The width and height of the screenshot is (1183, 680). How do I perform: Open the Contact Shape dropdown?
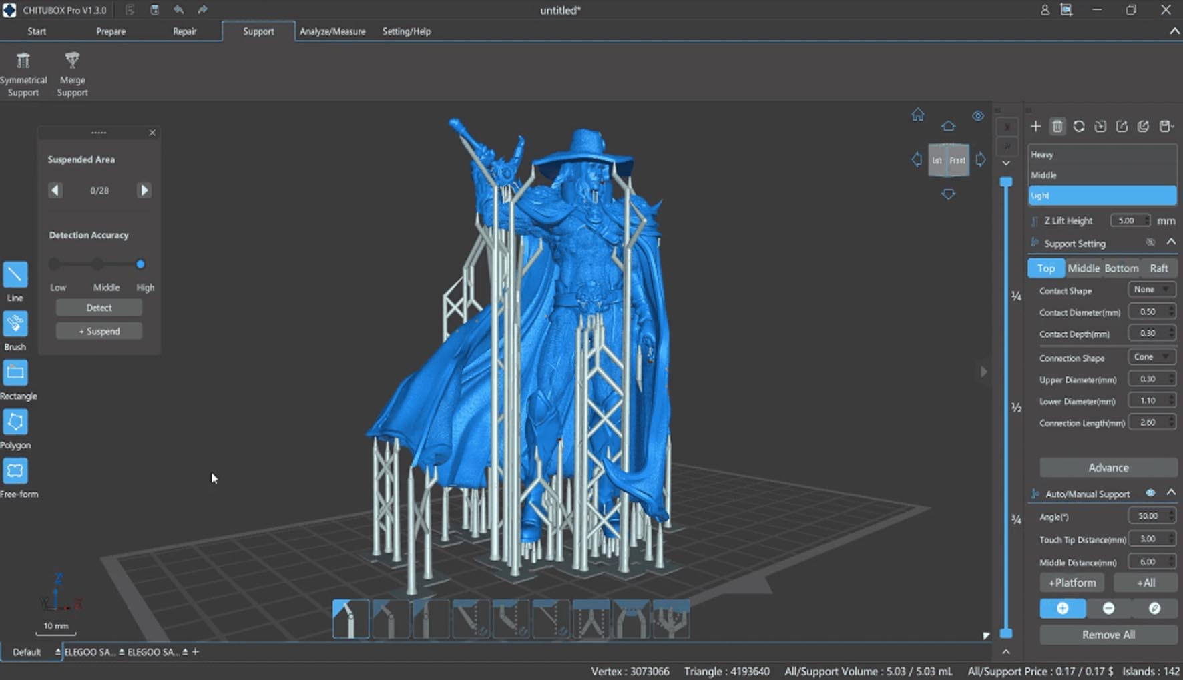coord(1151,290)
